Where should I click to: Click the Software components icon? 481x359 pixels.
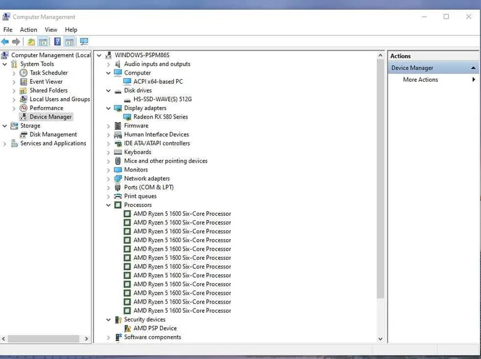click(x=118, y=337)
